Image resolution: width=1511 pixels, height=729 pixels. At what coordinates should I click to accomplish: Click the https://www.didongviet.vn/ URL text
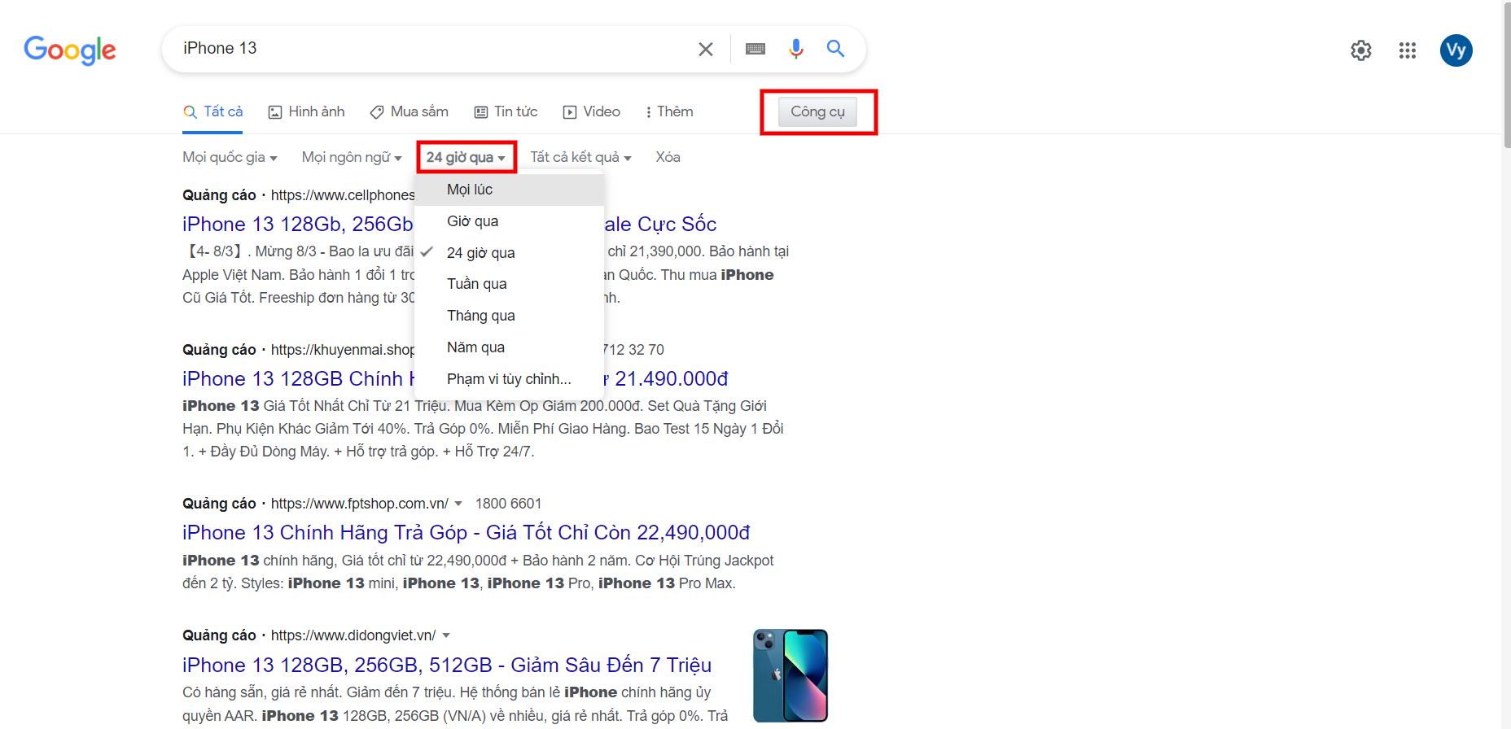point(353,635)
